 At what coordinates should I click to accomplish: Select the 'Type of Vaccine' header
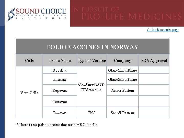pos(91,61)
